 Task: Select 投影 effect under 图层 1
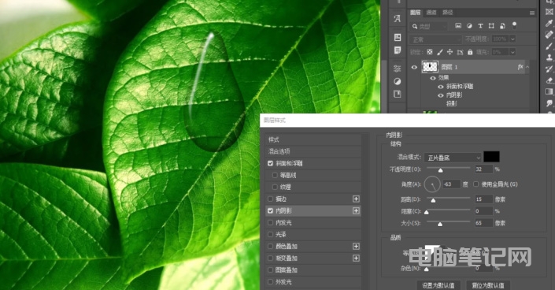coord(451,104)
